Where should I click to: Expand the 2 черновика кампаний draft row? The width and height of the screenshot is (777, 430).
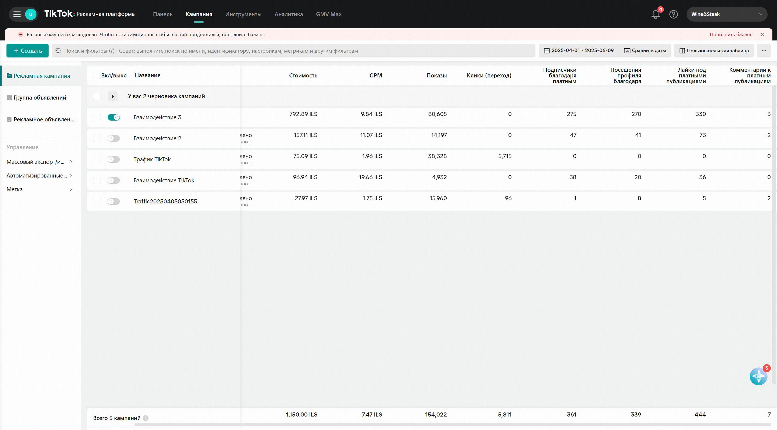pos(113,97)
